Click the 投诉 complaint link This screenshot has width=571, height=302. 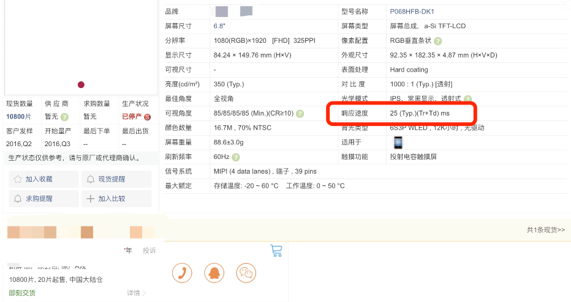[x=149, y=251]
